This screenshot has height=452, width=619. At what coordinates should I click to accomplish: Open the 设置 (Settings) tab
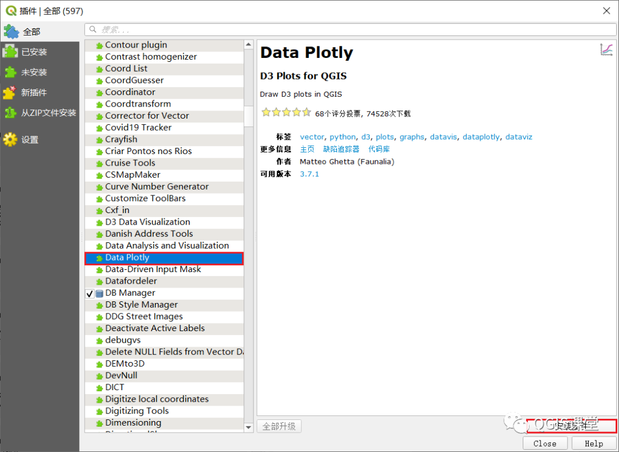click(40, 140)
